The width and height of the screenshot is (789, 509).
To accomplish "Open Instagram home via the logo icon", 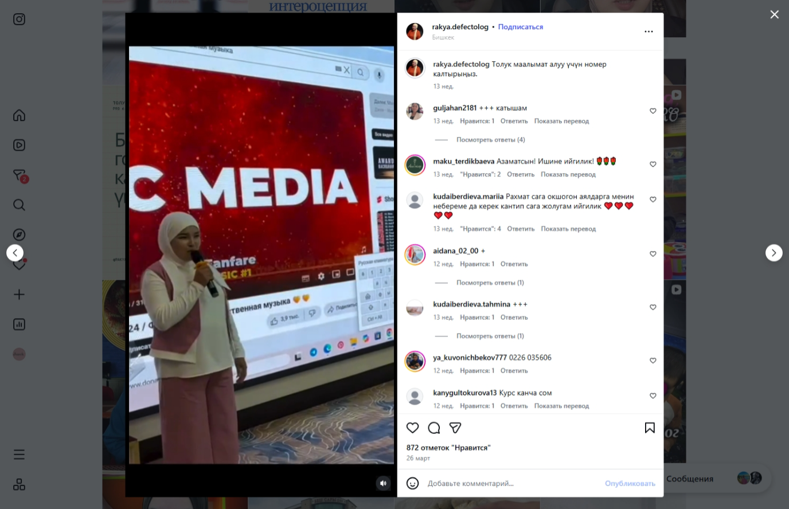I will 19,19.
